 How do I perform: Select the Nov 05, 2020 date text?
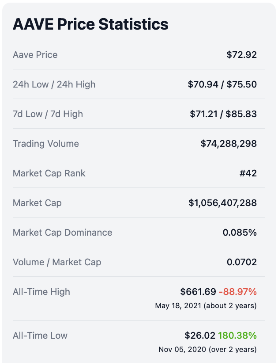tap(182, 349)
